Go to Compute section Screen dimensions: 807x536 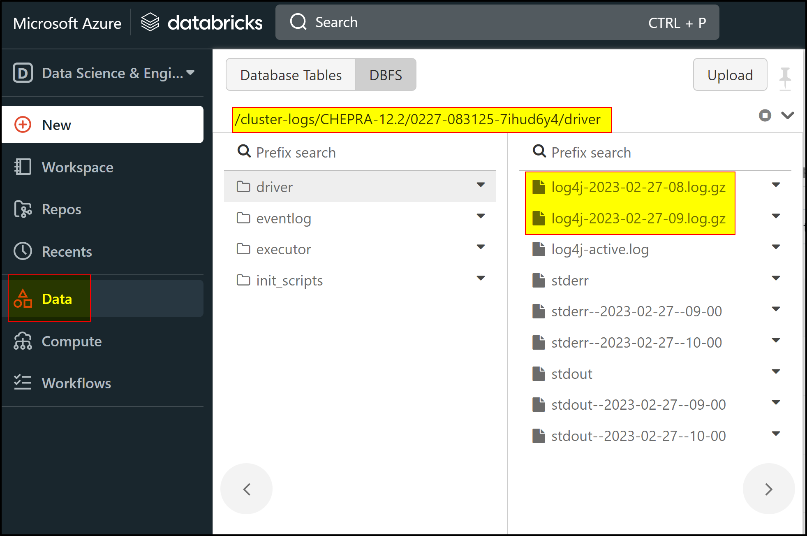pyautogui.click(x=72, y=341)
